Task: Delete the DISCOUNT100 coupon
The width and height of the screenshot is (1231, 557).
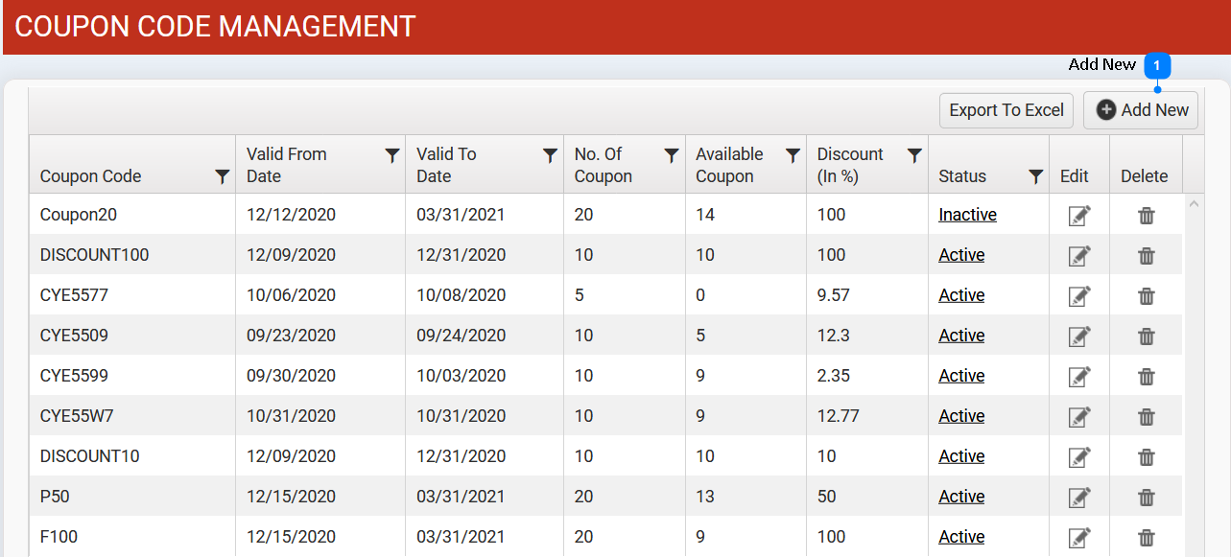Action: coord(1146,256)
